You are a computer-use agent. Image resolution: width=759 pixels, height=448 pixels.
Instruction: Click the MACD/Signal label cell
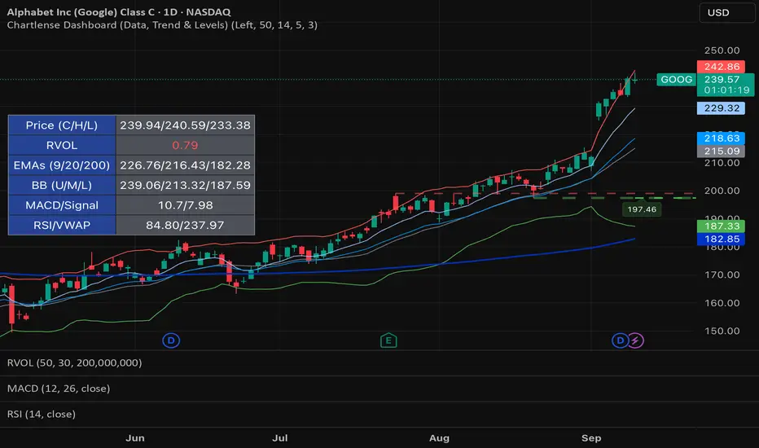point(62,205)
